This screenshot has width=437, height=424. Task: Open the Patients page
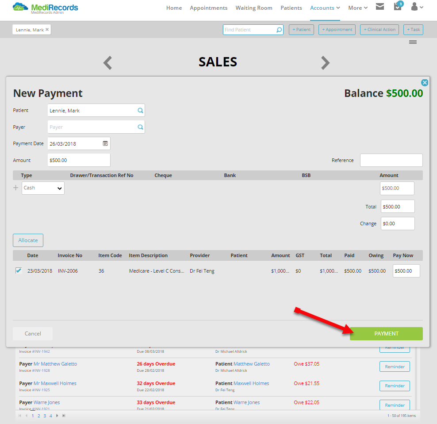pyautogui.click(x=291, y=8)
